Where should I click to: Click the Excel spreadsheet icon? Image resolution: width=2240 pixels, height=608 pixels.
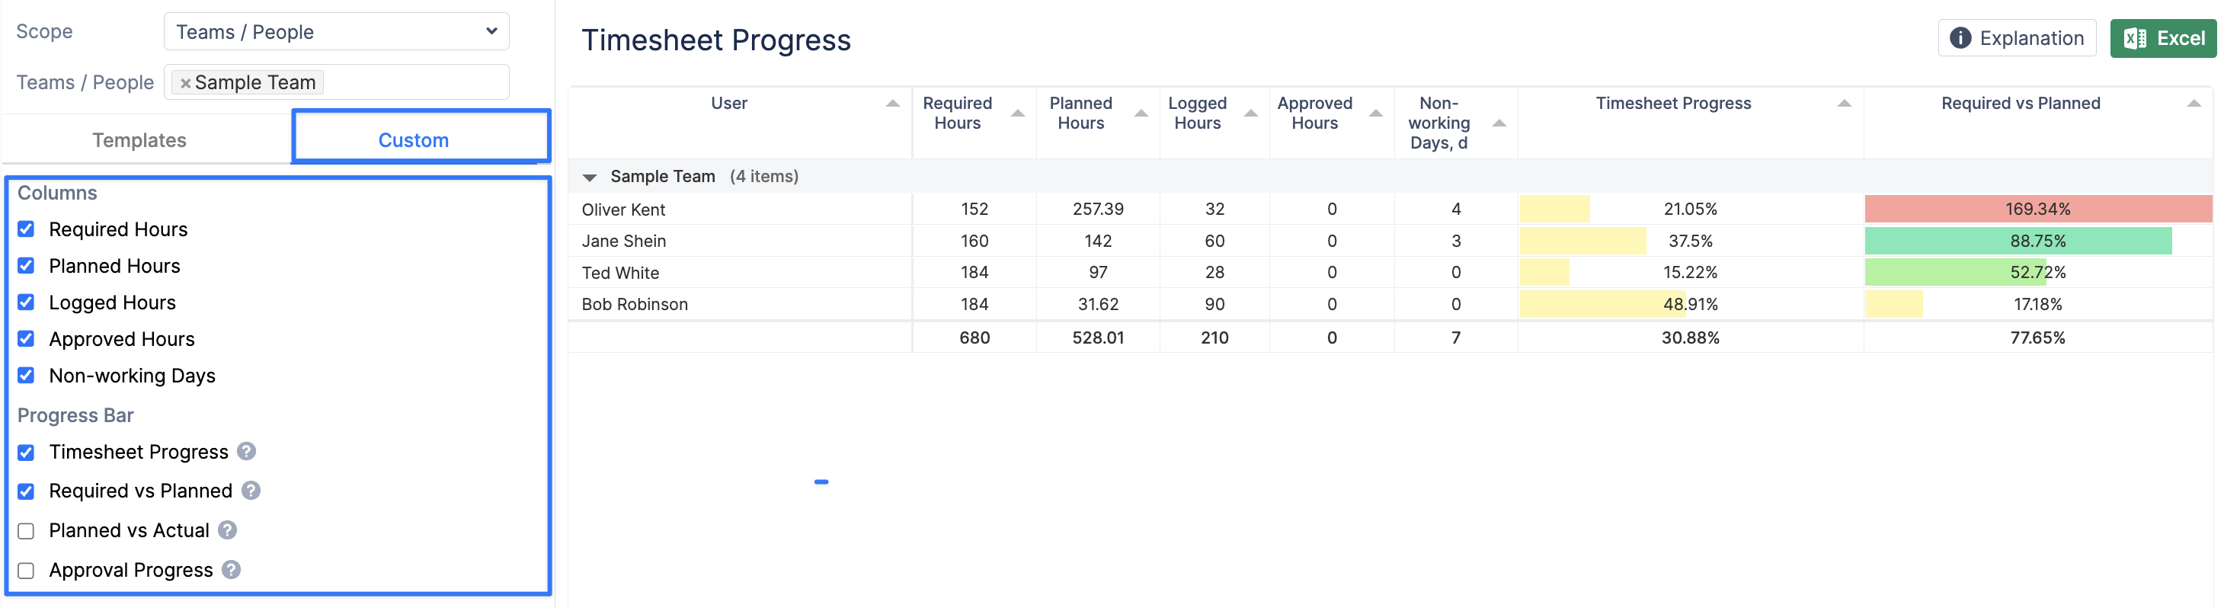click(x=2135, y=38)
